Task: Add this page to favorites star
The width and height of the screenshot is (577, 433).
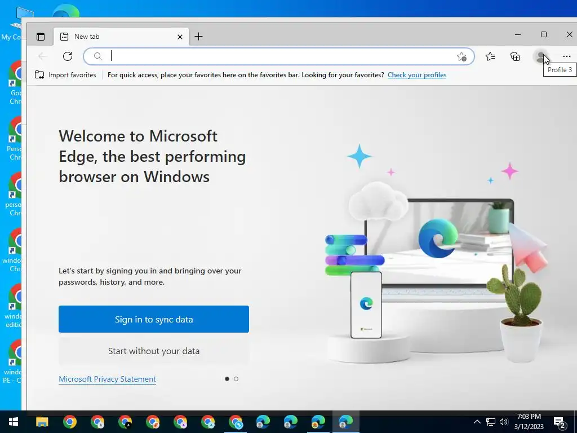Action: [x=461, y=57]
